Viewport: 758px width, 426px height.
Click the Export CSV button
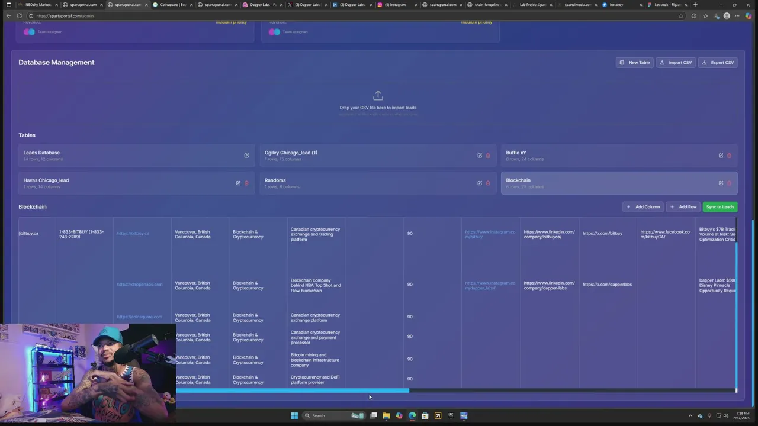718,62
